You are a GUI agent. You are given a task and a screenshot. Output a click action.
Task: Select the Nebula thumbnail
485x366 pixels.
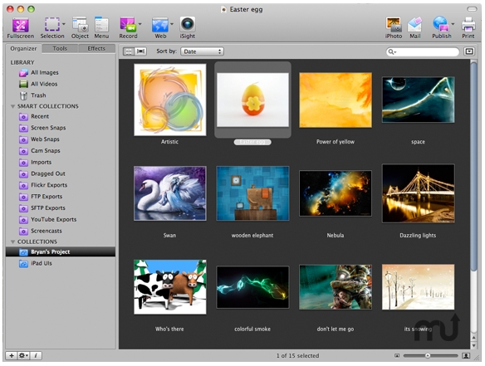pos(336,193)
